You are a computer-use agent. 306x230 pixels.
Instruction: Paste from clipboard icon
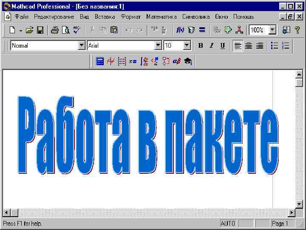(x=114, y=30)
